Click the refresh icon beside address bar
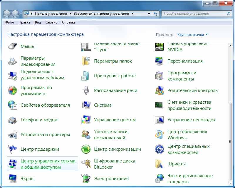This screenshot has height=188, width=235. 156,14
